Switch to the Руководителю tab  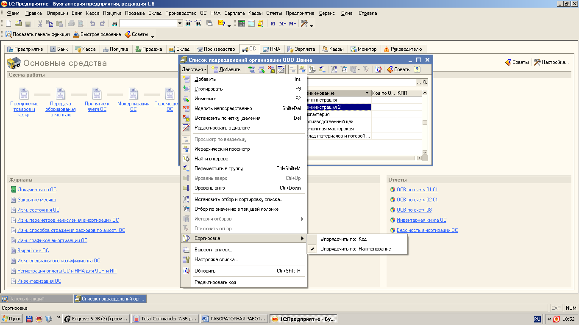click(x=403, y=49)
